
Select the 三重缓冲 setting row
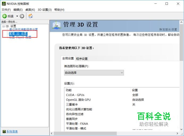click(x=122, y=104)
